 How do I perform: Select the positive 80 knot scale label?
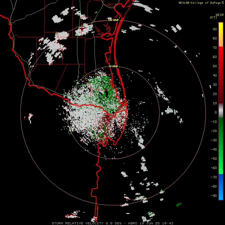pyautogui.click(x=215, y=38)
